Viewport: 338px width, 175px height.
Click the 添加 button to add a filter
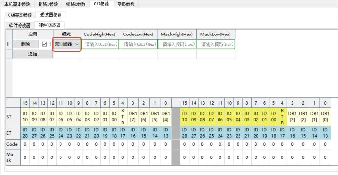click(33, 54)
